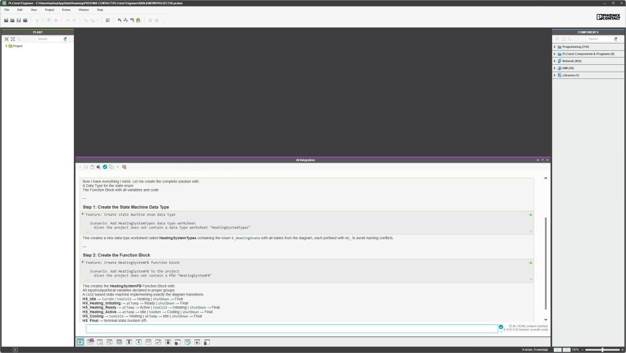
Task: Click the filter icon beside COMPONENTS search
Action: pyautogui.click(x=616, y=39)
